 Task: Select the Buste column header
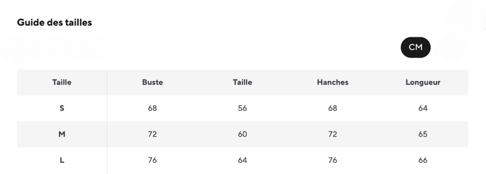point(152,82)
